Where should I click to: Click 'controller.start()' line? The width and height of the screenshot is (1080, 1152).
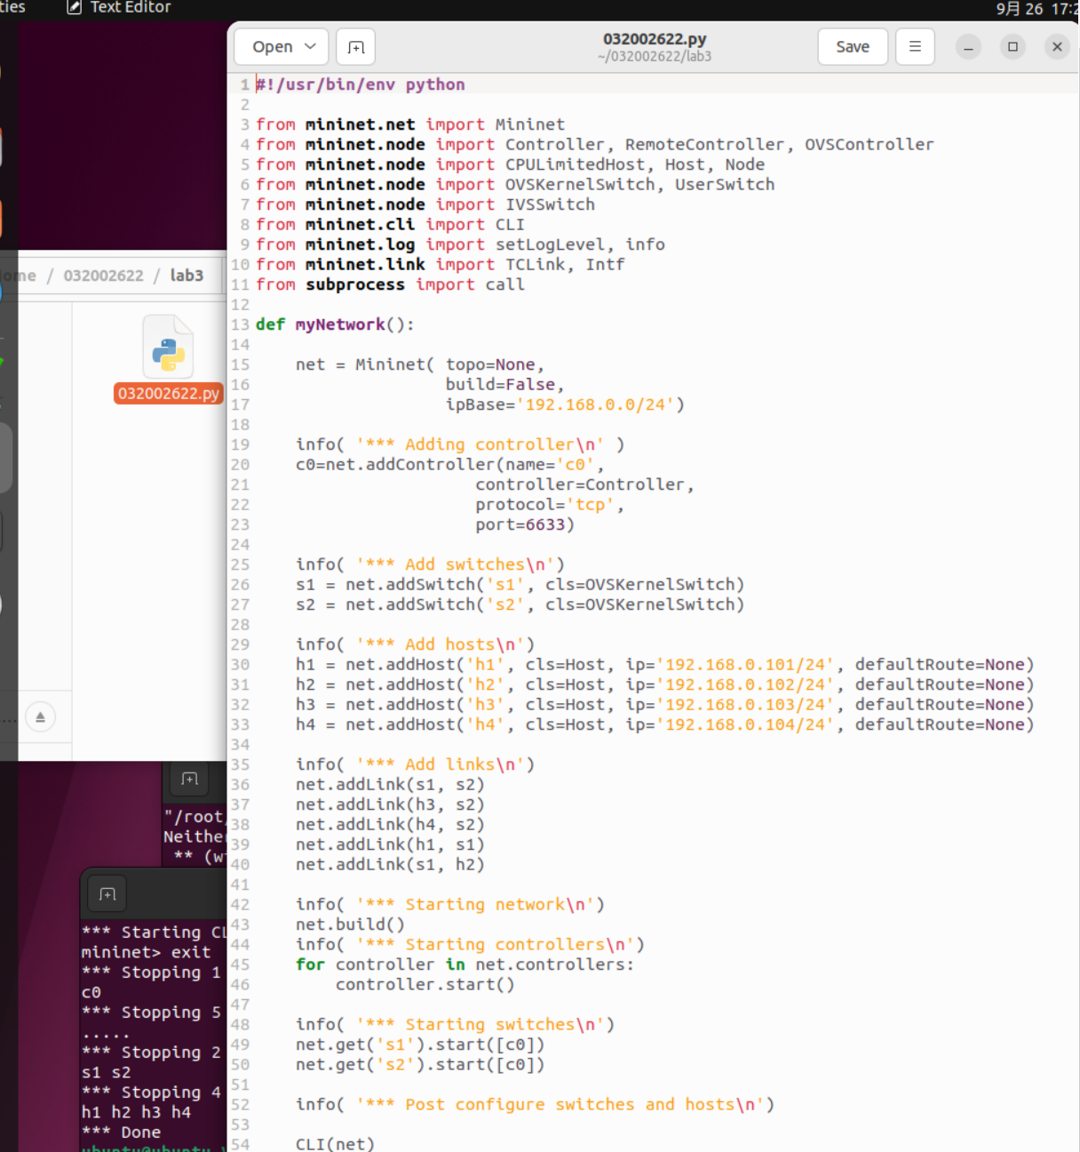425,985
